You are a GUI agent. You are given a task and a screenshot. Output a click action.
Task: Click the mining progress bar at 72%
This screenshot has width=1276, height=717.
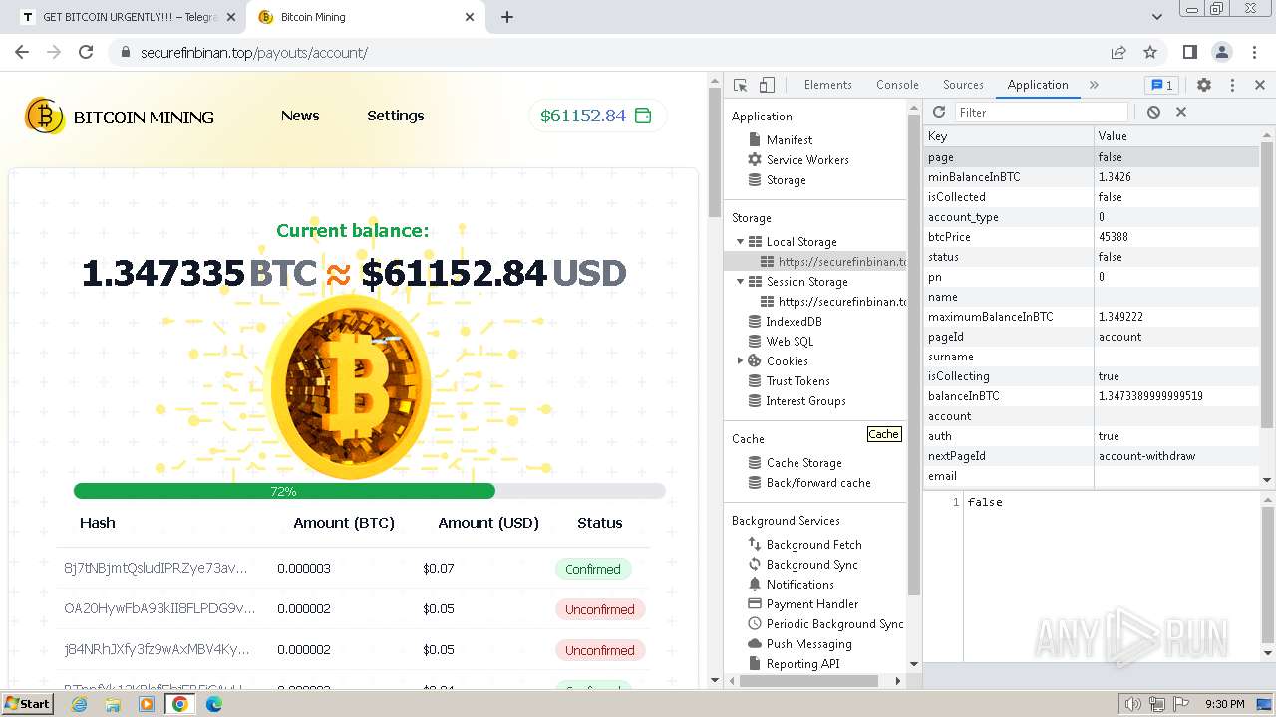369,491
